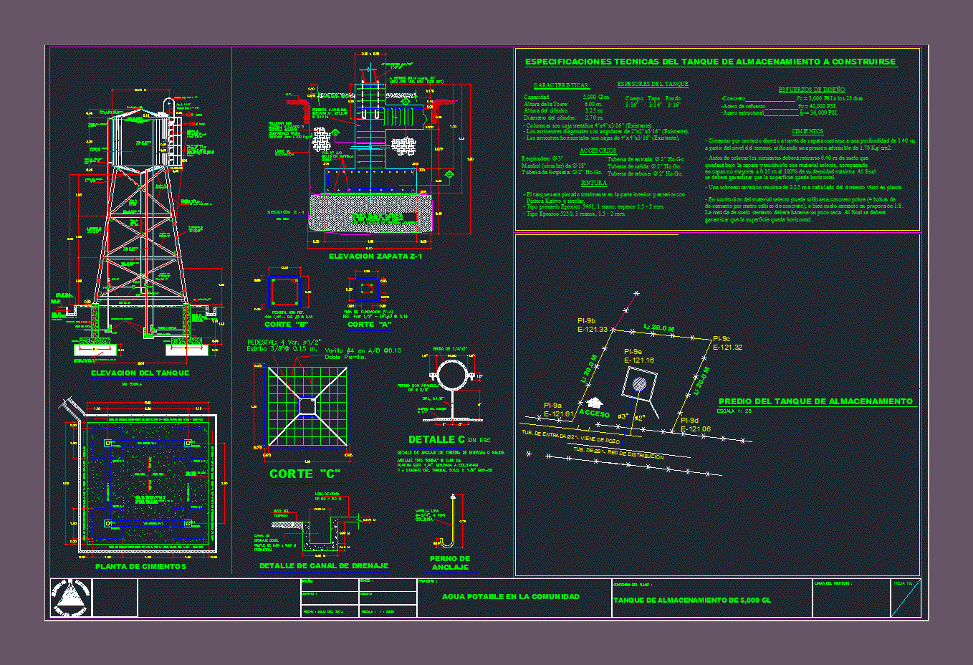Click the Respiradero Ø 3" accessory line

tap(542, 158)
